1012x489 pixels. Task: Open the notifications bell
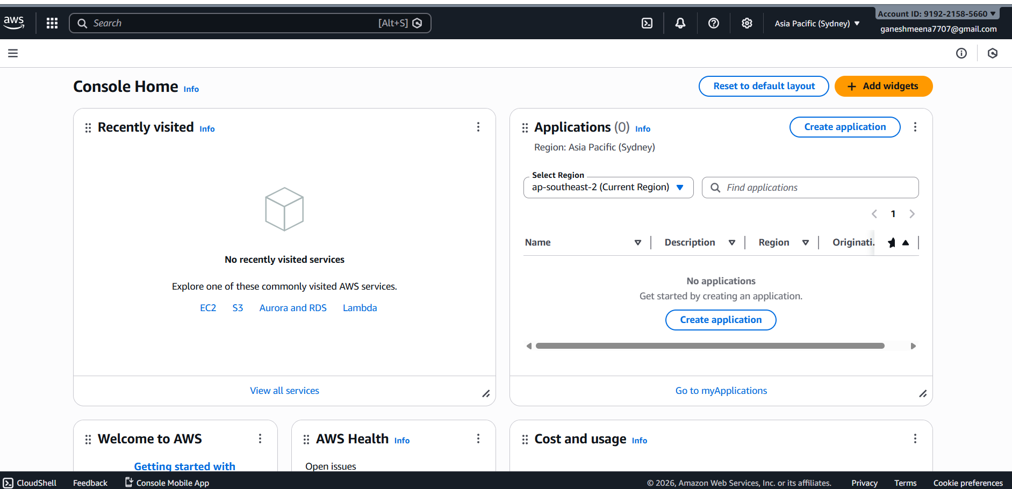pyautogui.click(x=680, y=23)
